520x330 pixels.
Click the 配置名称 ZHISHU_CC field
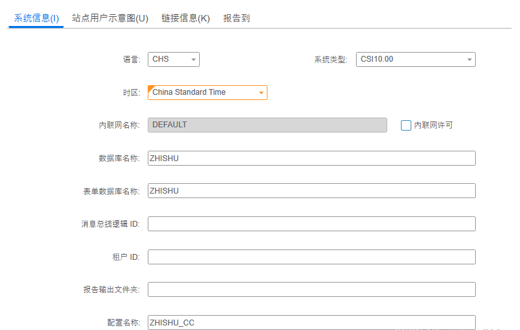click(312, 322)
